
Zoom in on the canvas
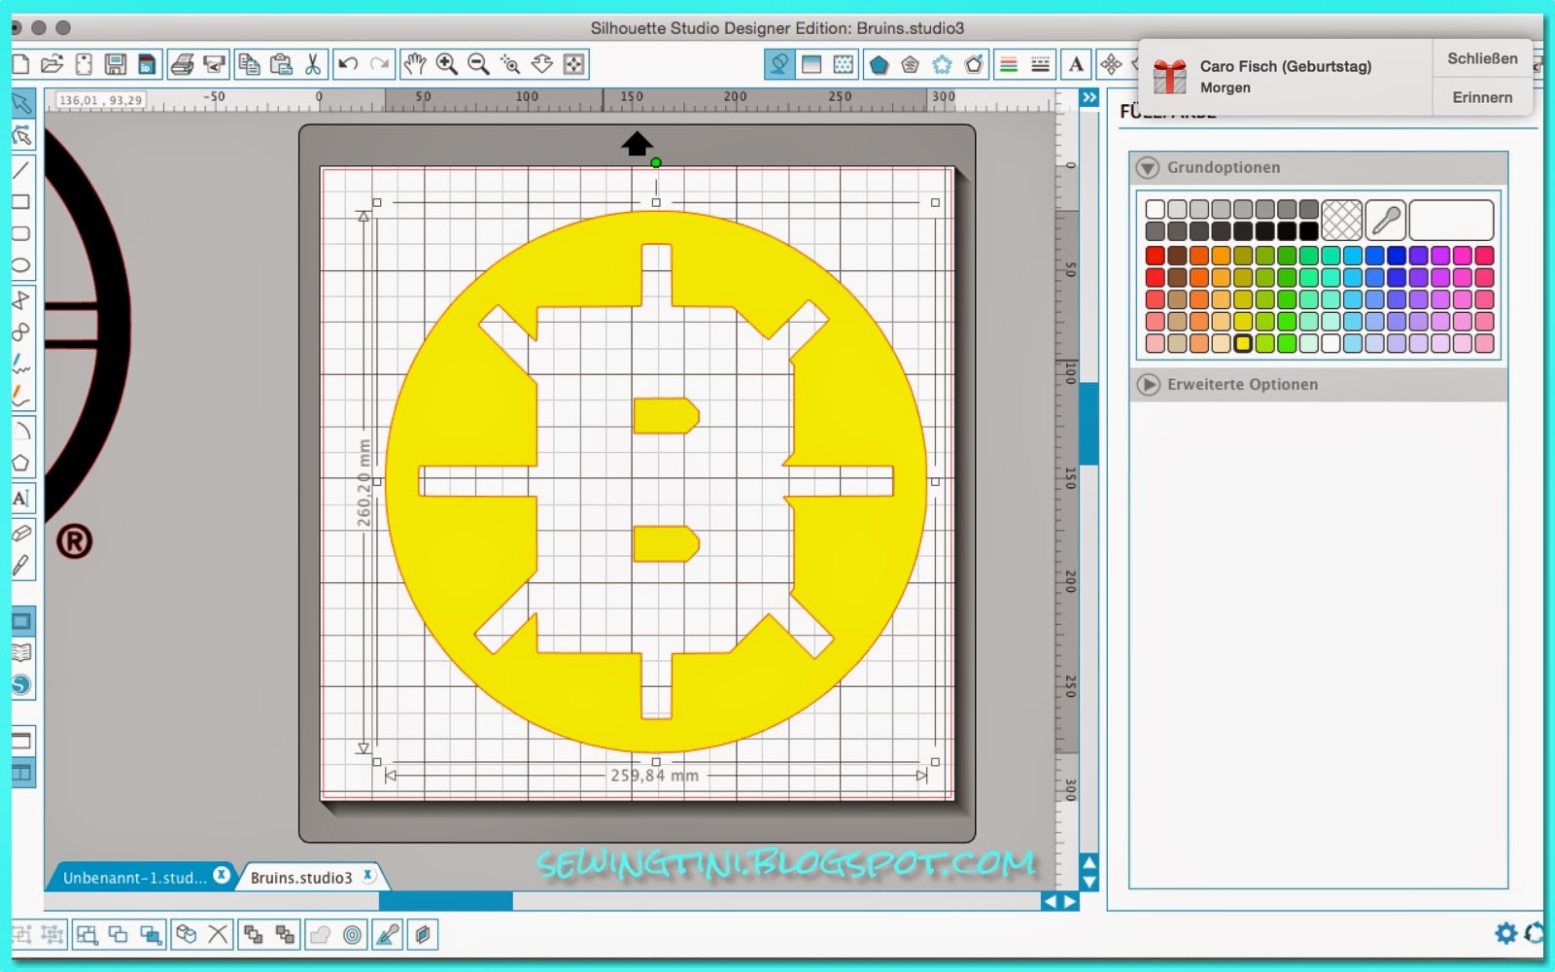pos(447,64)
